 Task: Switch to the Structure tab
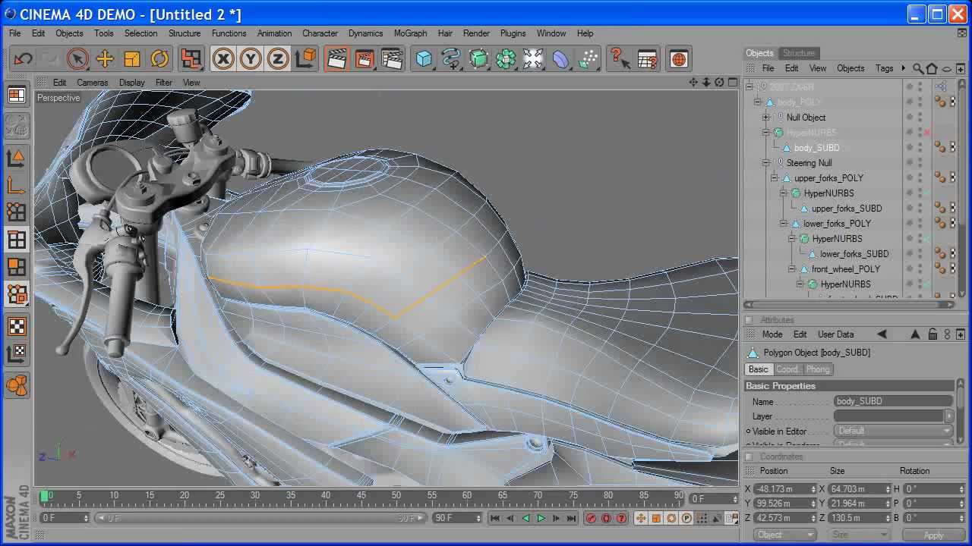(798, 53)
